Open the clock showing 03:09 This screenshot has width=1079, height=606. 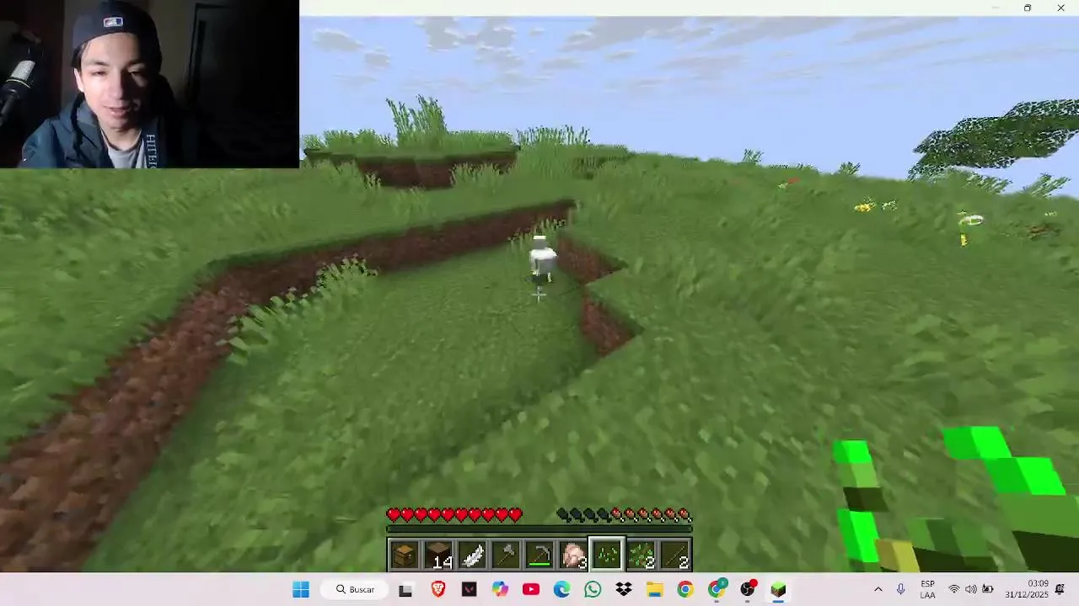tap(1027, 589)
